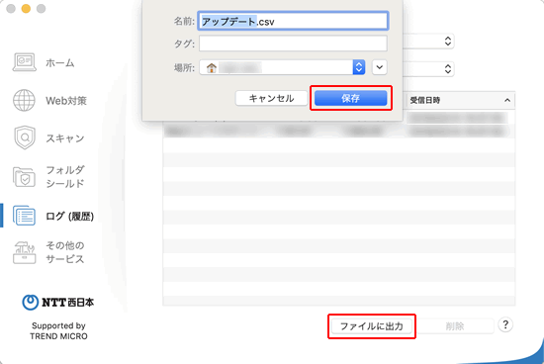Open the その他のサービス toolbox icon
The width and height of the screenshot is (544, 364).
[x=25, y=252]
